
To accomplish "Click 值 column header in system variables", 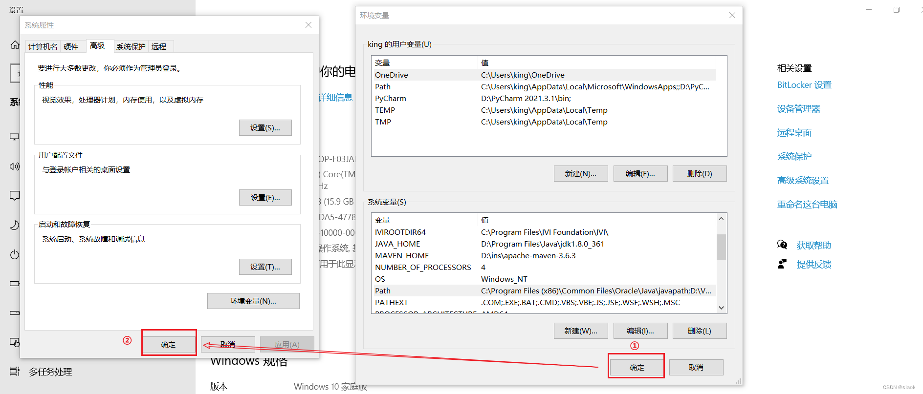I will [x=596, y=220].
